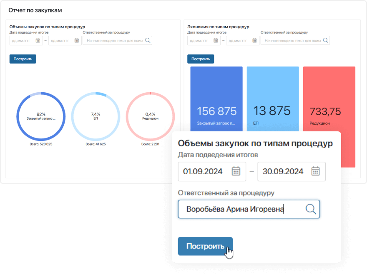The image size is (367, 276).
Task: Focus start date field in savings panel
Action: coord(204,40)
